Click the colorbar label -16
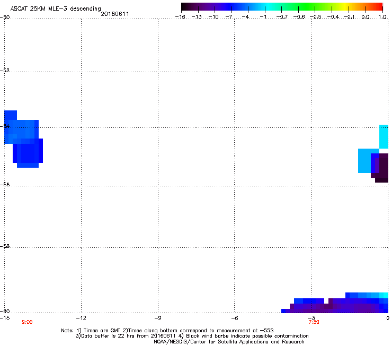Screen dimensions: 392x345 [180, 17]
